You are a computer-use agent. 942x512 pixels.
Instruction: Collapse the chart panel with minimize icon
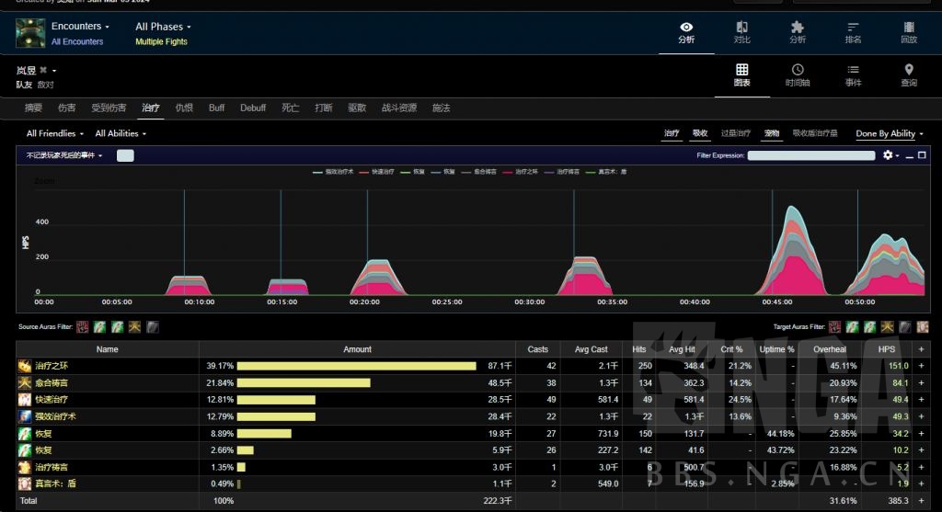(x=910, y=155)
